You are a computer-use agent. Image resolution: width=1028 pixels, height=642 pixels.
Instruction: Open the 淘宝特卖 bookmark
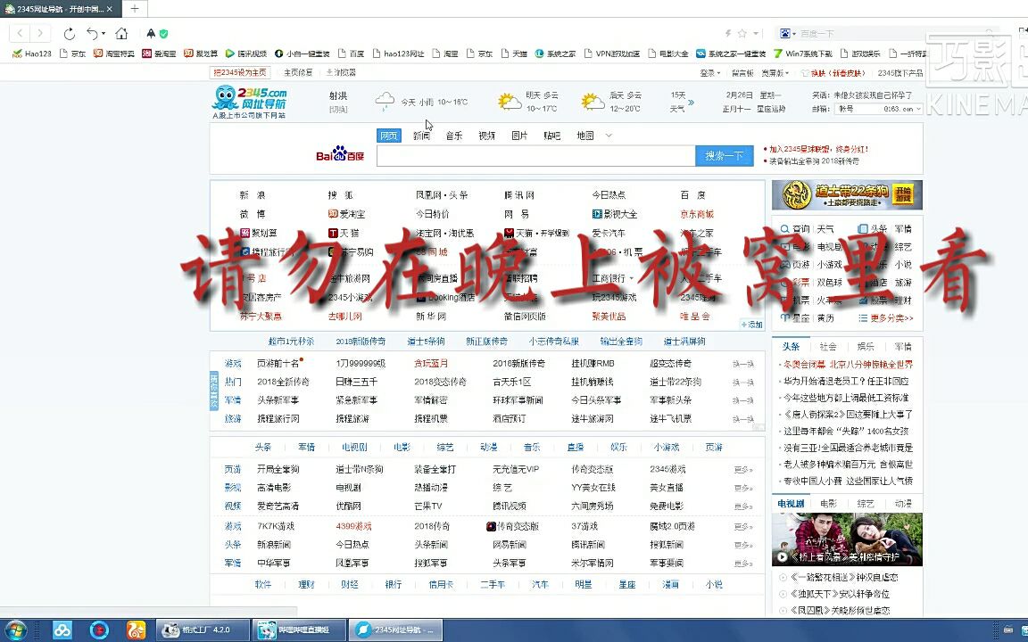click(114, 53)
